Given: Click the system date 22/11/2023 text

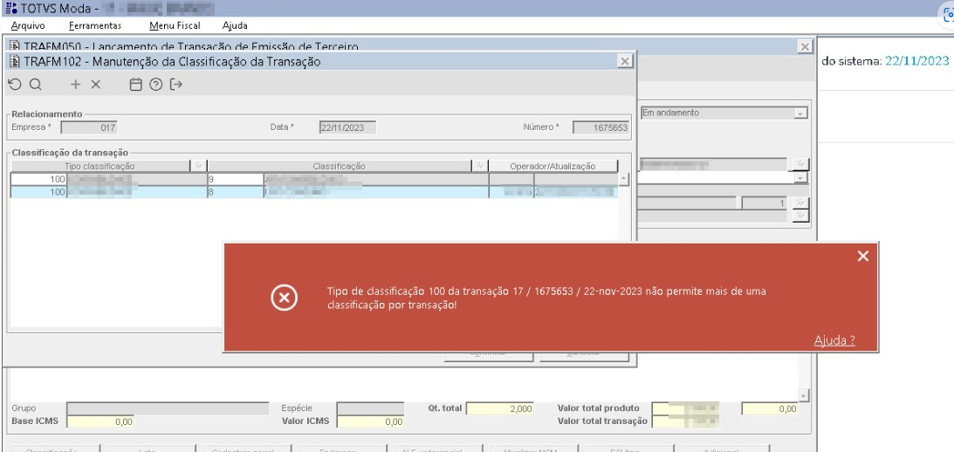Looking at the screenshot, I should coord(916,61).
